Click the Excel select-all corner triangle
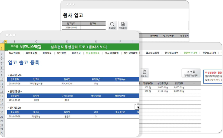223x138 pixels. tap(2, 42)
